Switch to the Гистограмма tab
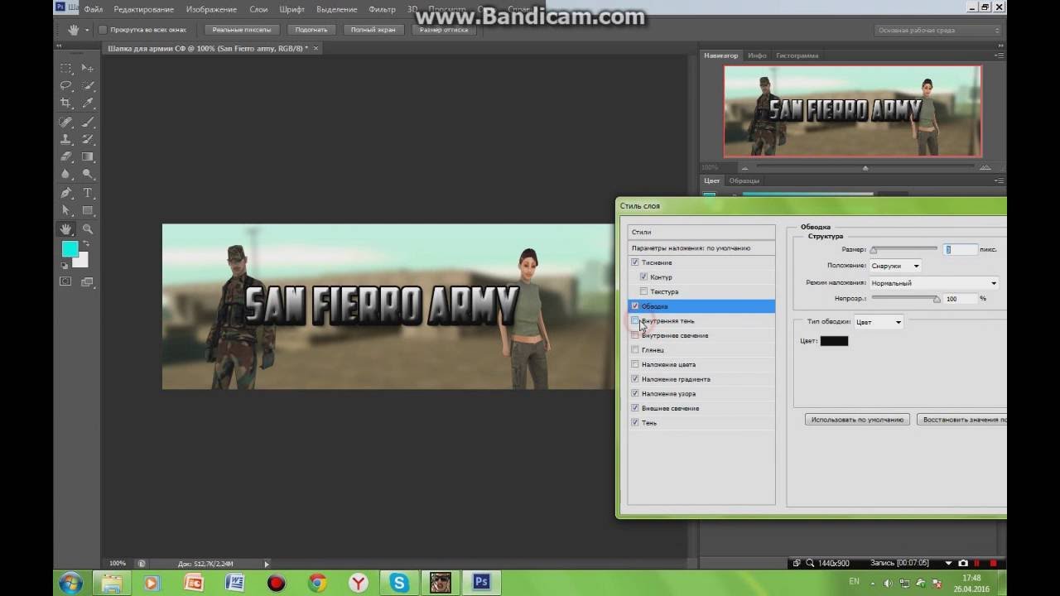This screenshot has height=596, width=1060. pos(797,55)
